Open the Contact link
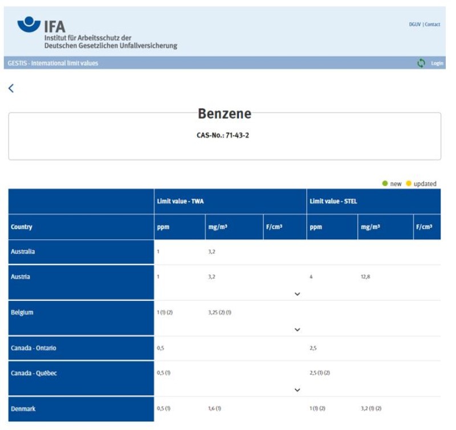Screen dimensions: 456x430 pyautogui.click(x=433, y=25)
